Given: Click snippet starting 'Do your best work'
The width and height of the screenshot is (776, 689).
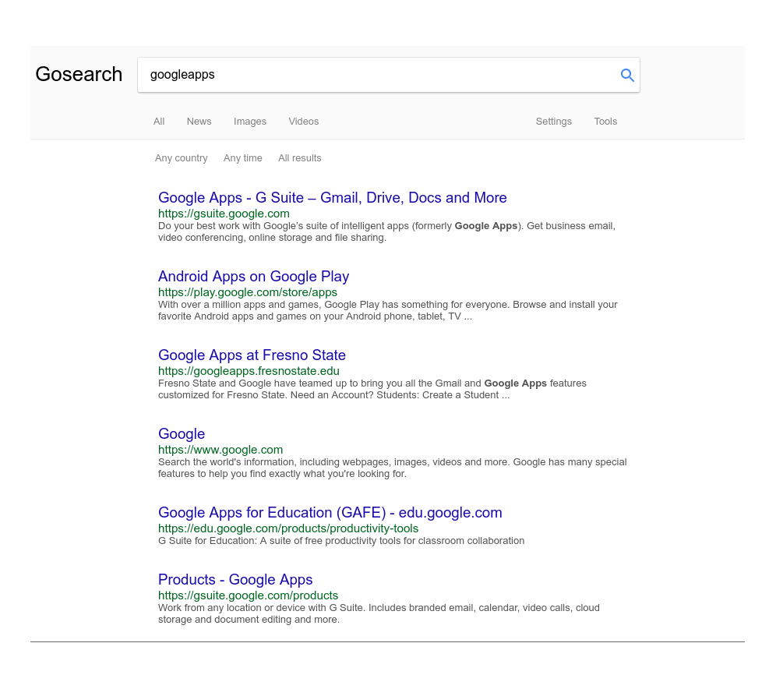Looking at the screenshot, I should 386,231.
